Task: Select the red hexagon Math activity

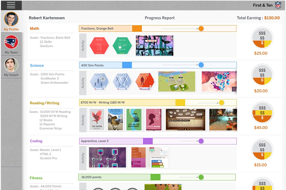Action: 99,46
